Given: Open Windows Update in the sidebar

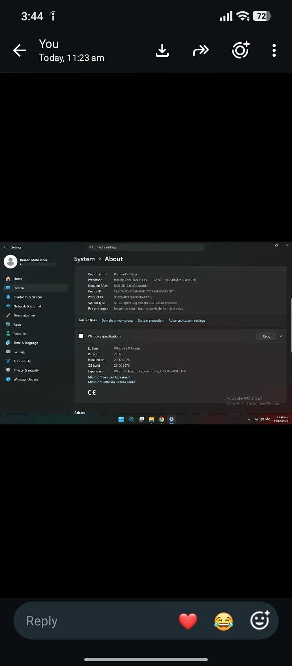Looking at the screenshot, I should tap(35, 379).
